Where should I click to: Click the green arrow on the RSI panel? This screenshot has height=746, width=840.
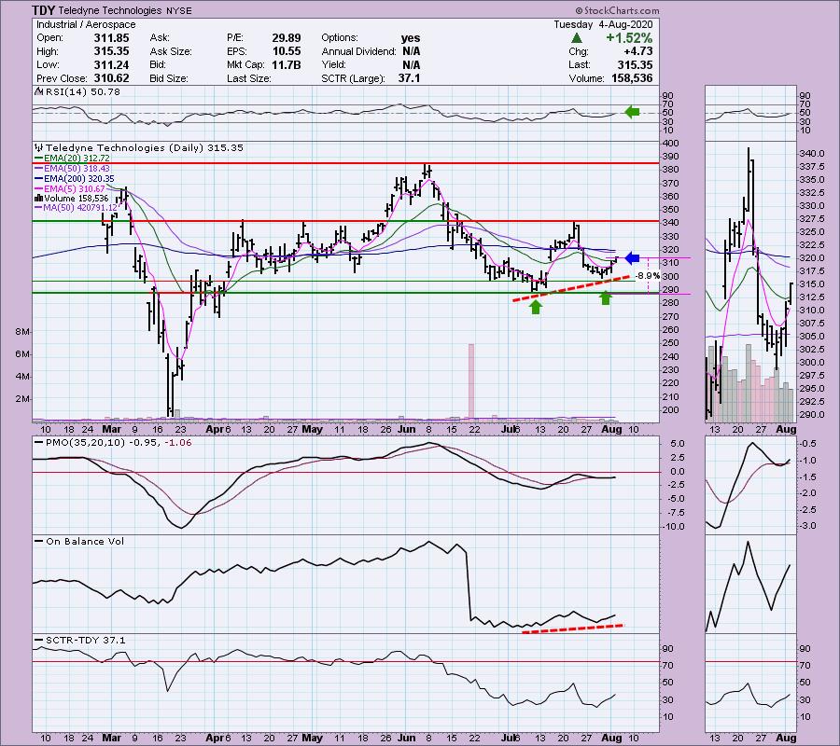633,113
